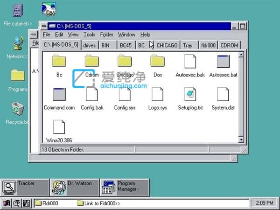Open the Help menu
This screenshot has height=210, width=280.
click(145, 35)
